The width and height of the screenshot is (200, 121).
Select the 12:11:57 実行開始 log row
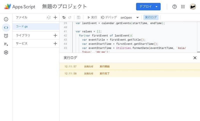tap(129, 66)
